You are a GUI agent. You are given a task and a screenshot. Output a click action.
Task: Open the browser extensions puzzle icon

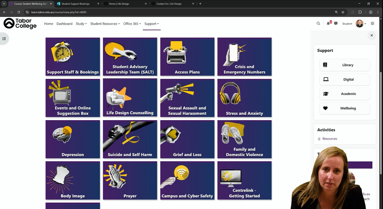coord(360,12)
